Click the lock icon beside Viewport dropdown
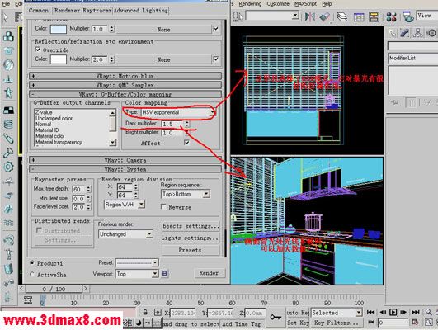This screenshot has height=330, width=438. (165, 273)
